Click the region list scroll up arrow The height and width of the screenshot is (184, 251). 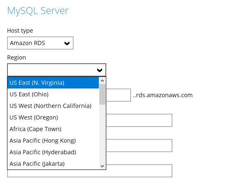tap(103, 81)
